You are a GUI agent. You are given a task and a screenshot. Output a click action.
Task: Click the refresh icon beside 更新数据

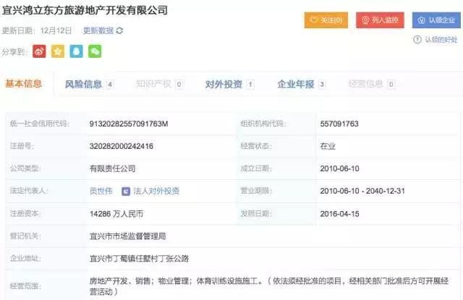coord(119,30)
